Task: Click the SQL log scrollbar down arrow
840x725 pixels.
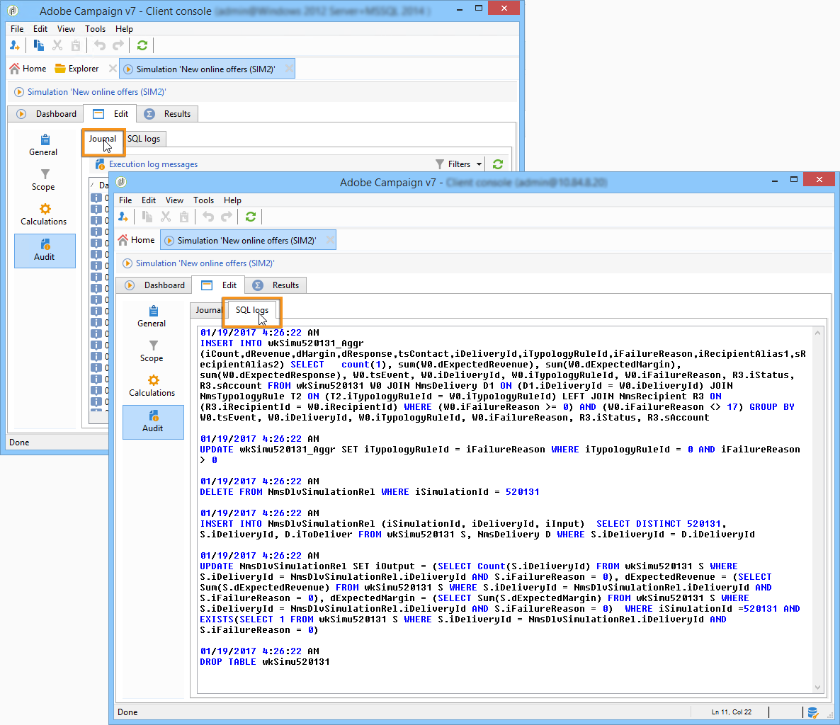Action: 818,687
